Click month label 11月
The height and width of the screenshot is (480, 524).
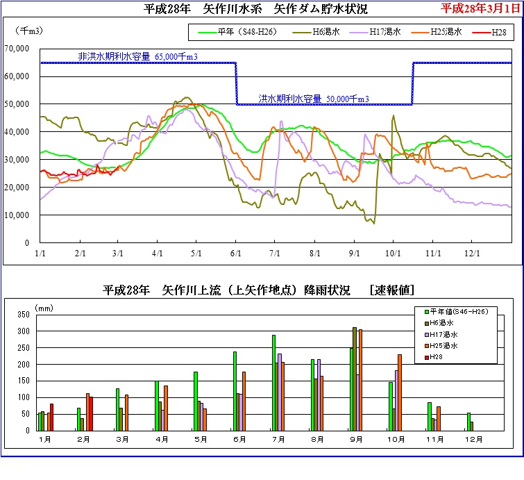pyautogui.click(x=435, y=439)
